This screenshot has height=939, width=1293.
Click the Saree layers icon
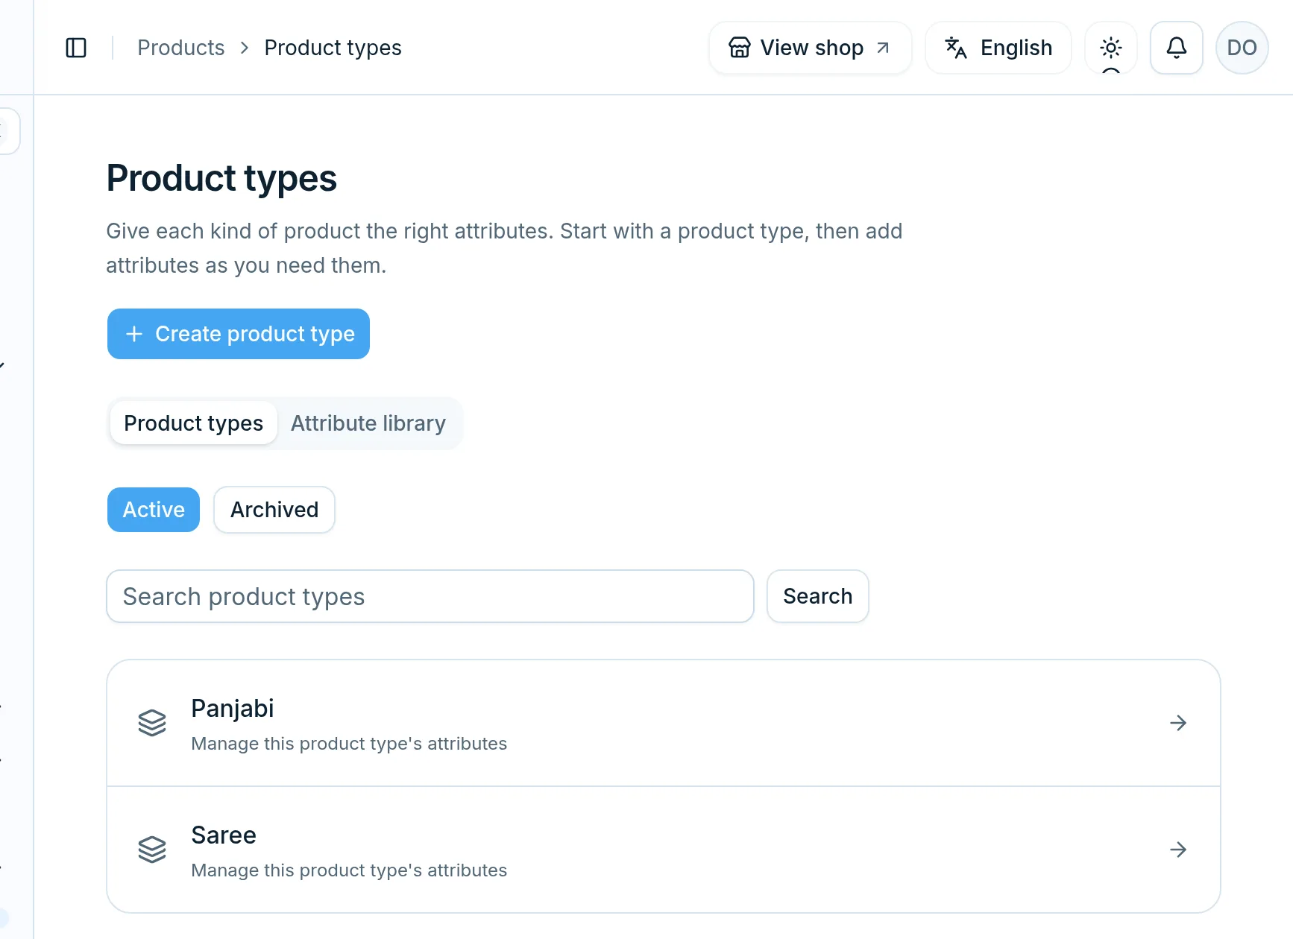pos(152,850)
